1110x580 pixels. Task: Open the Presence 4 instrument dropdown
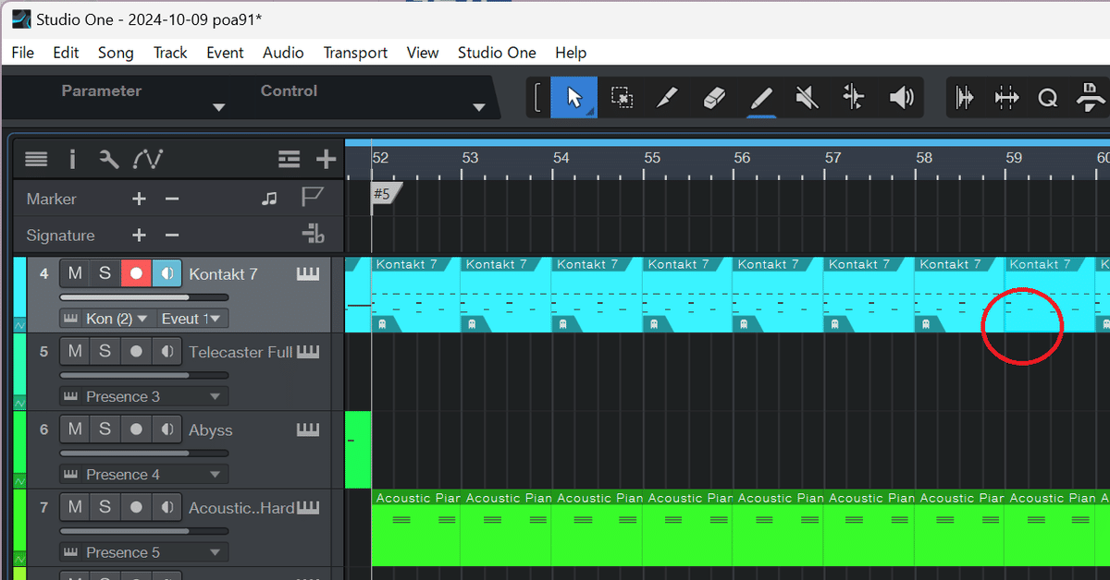(x=144, y=474)
